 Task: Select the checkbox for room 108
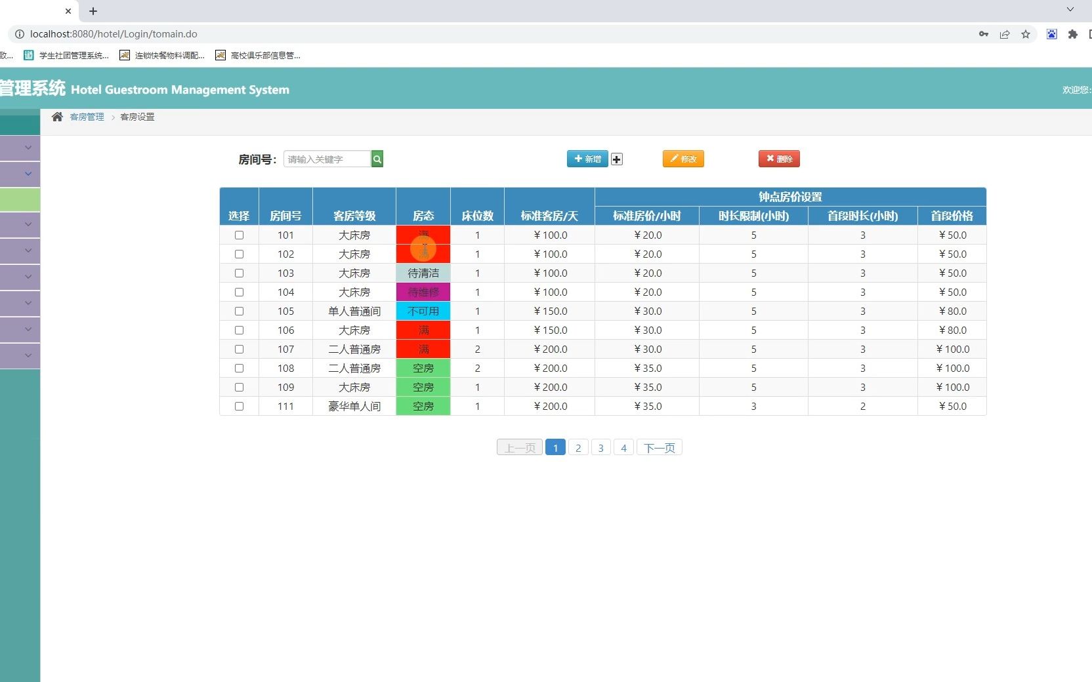coord(239,368)
